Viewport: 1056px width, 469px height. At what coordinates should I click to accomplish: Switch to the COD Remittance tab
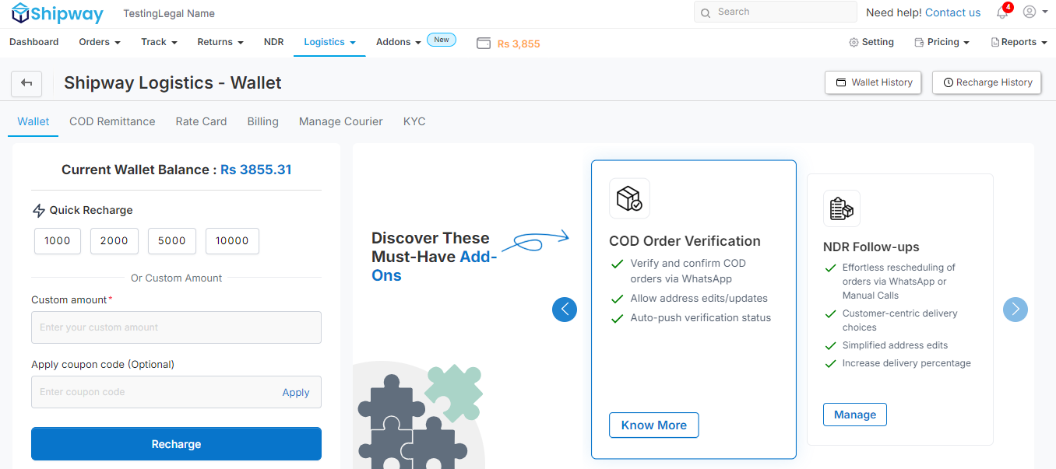click(x=112, y=121)
